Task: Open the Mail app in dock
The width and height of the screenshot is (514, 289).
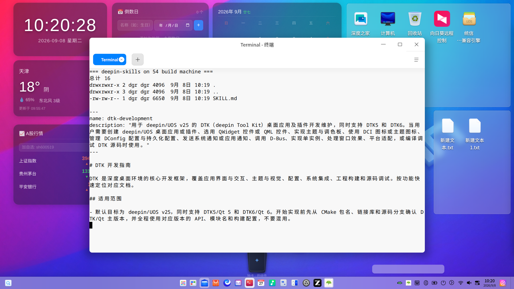Action: click(238, 283)
